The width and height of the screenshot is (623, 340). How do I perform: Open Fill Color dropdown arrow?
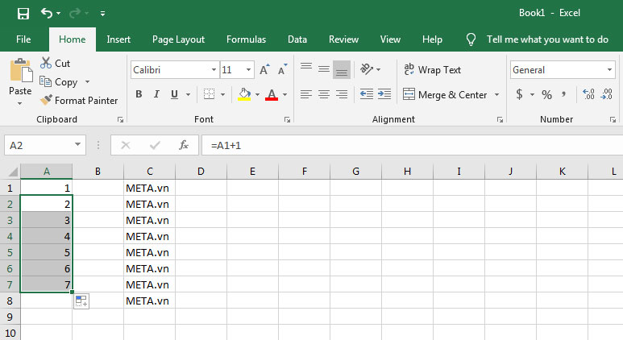click(257, 94)
